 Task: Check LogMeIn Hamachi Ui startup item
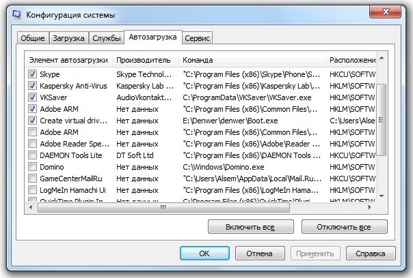click(x=32, y=190)
